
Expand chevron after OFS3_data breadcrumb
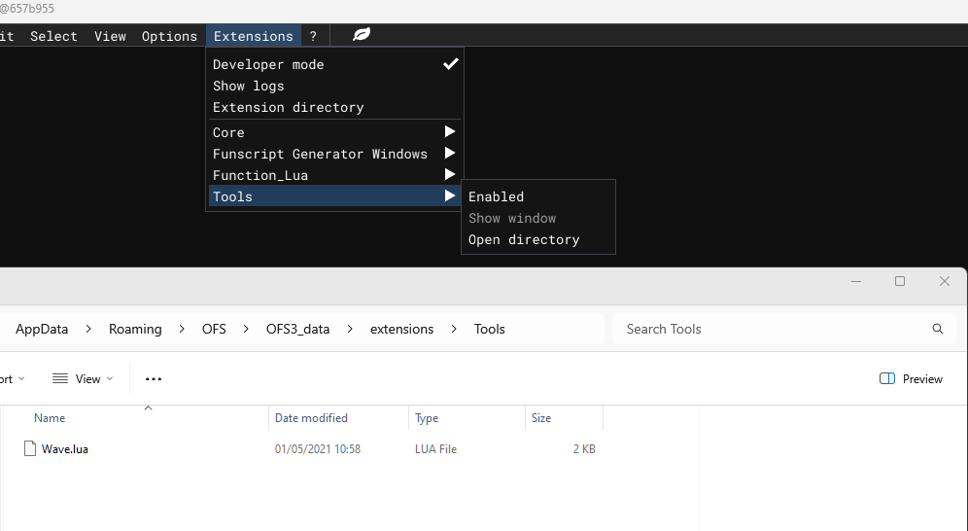coord(350,329)
